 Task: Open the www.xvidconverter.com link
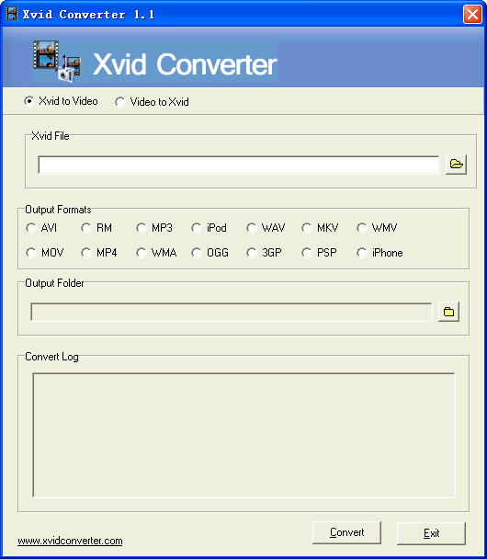click(70, 541)
